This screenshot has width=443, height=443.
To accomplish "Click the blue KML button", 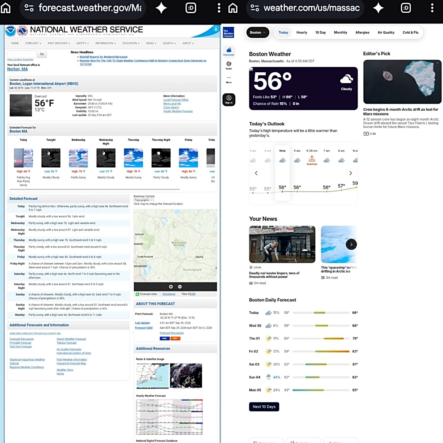I will pos(165,338).
